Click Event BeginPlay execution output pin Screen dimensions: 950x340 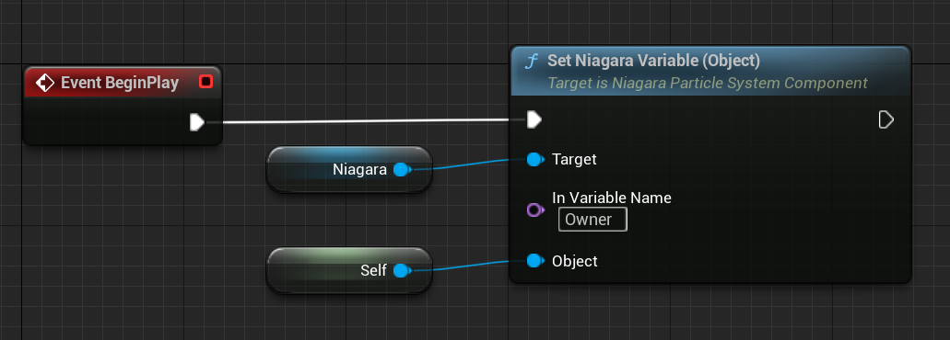tap(197, 122)
